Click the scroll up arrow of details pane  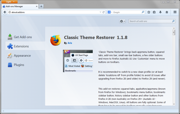click(x=174, y=28)
